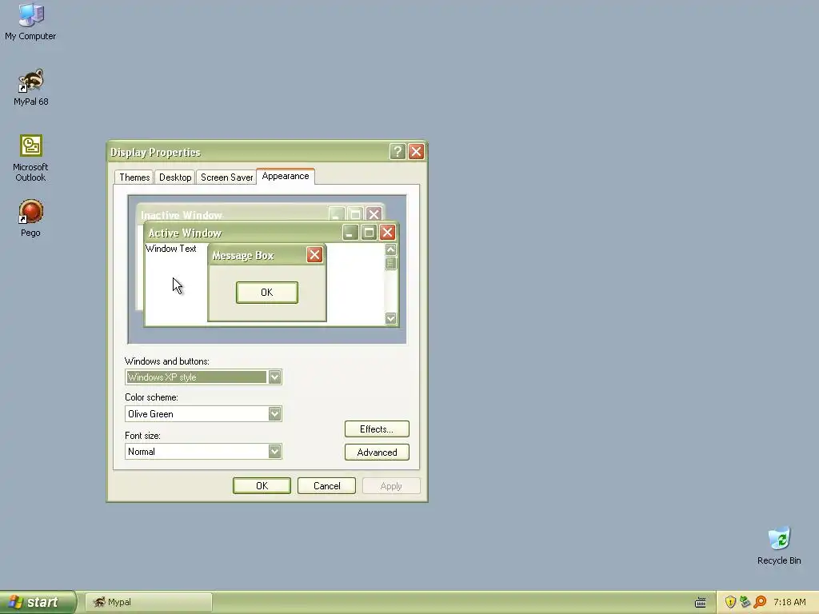Open the Effects... dialog

tap(377, 429)
